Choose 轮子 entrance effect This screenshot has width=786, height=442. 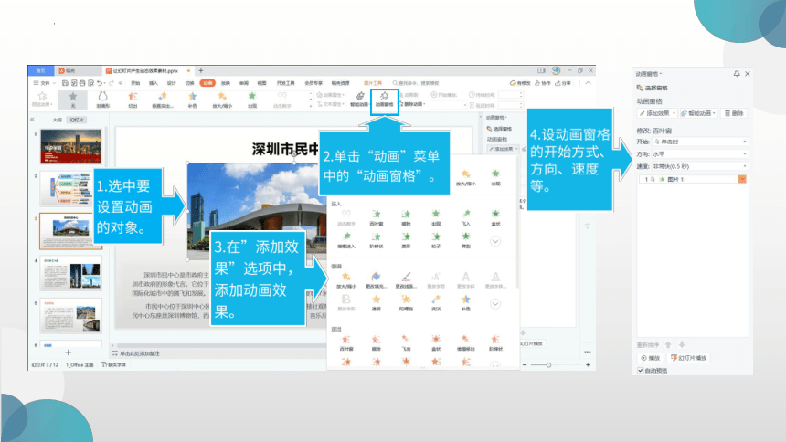pyautogui.click(x=436, y=240)
